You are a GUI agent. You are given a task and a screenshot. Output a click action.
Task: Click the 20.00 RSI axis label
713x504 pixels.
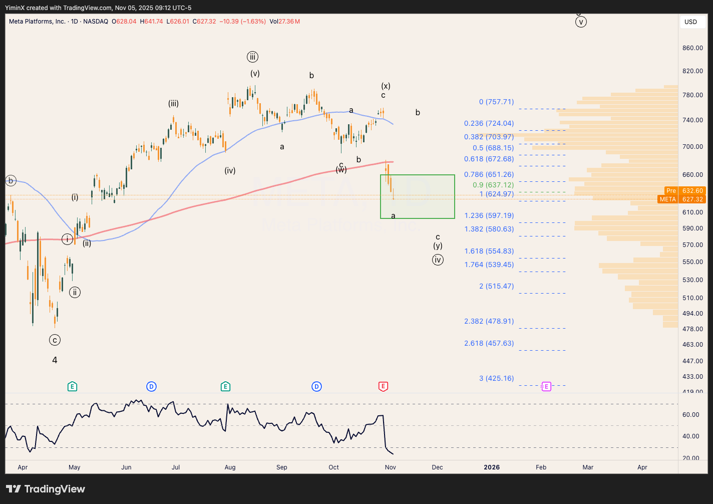click(690, 458)
